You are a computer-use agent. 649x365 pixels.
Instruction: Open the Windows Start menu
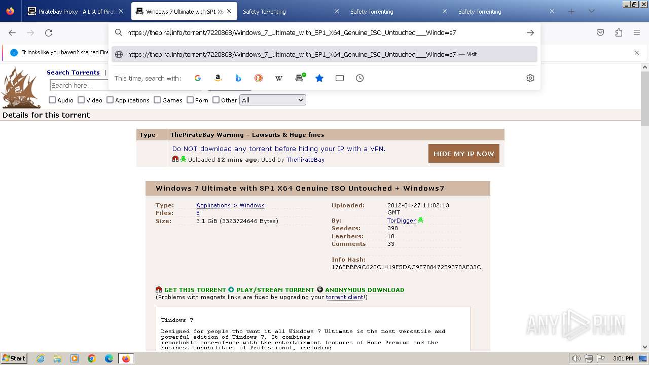click(x=14, y=358)
